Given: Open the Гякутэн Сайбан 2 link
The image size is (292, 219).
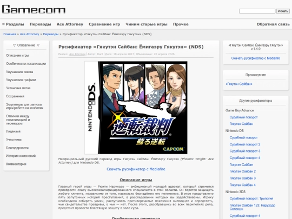Looking at the screenshot, I should [243, 171].
